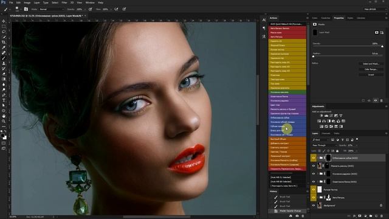Select the Eyedropper tool

pos(4,47)
